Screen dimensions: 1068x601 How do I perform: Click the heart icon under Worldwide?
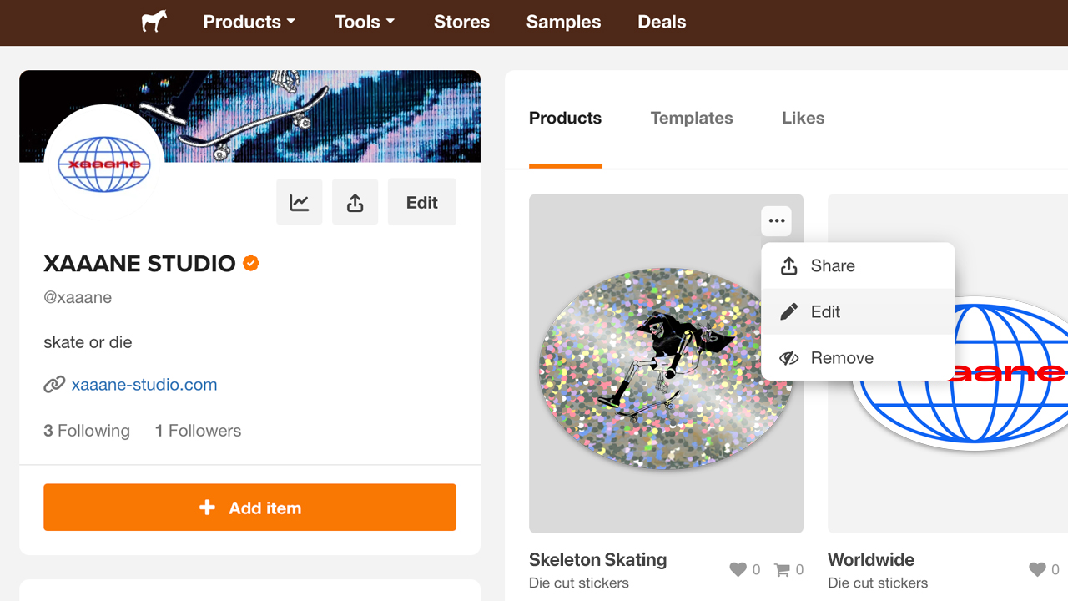(x=1037, y=568)
